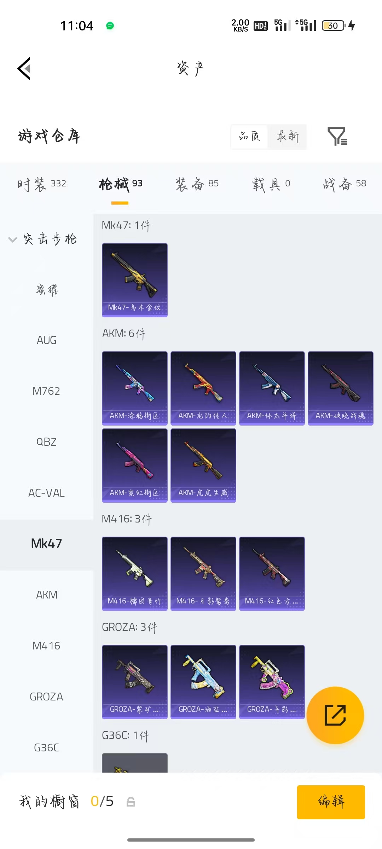The height and width of the screenshot is (849, 382).
Task: Open the filter funnel icon
Action: coord(337,137)
